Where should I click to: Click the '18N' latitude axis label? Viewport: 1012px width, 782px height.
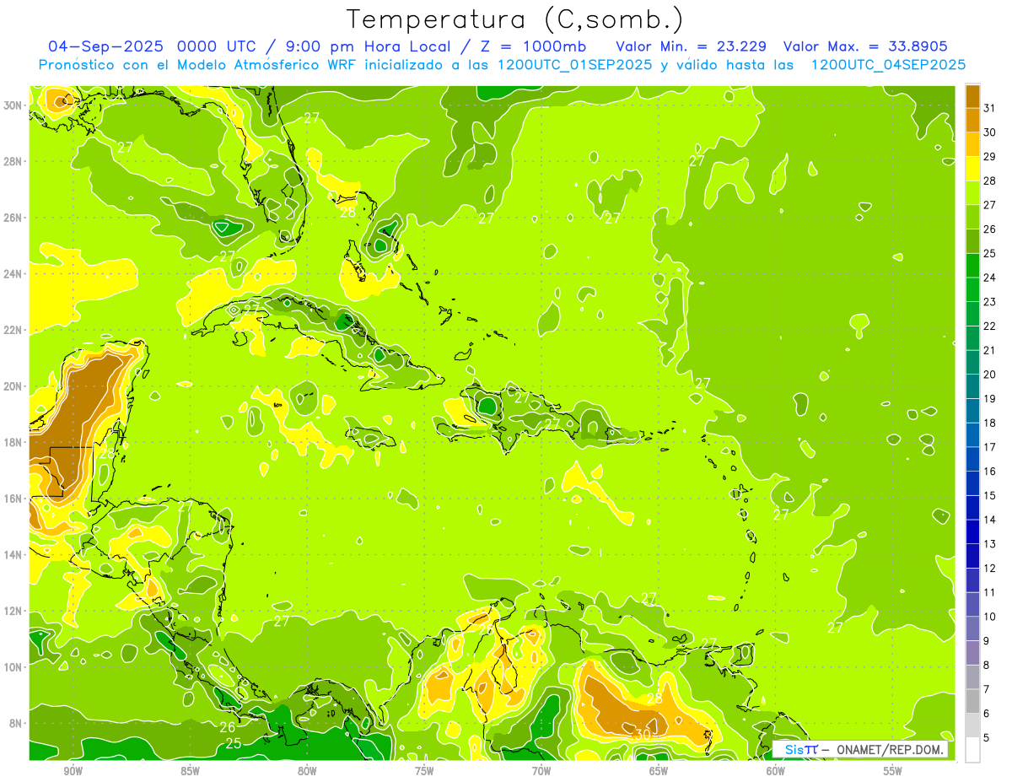click(13, 442)
